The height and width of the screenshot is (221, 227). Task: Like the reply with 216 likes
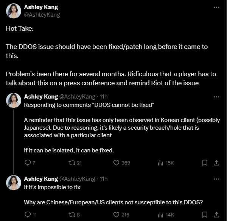click(117, 215)
